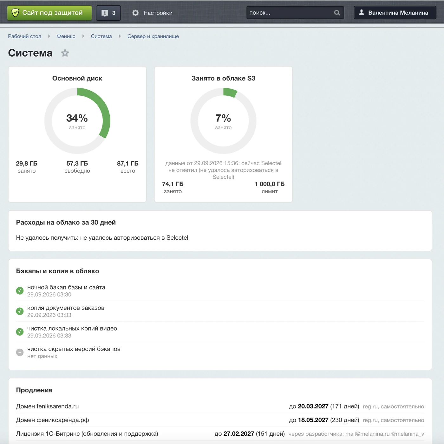Open the Валентина Меланина user menu

click(395, 13)
